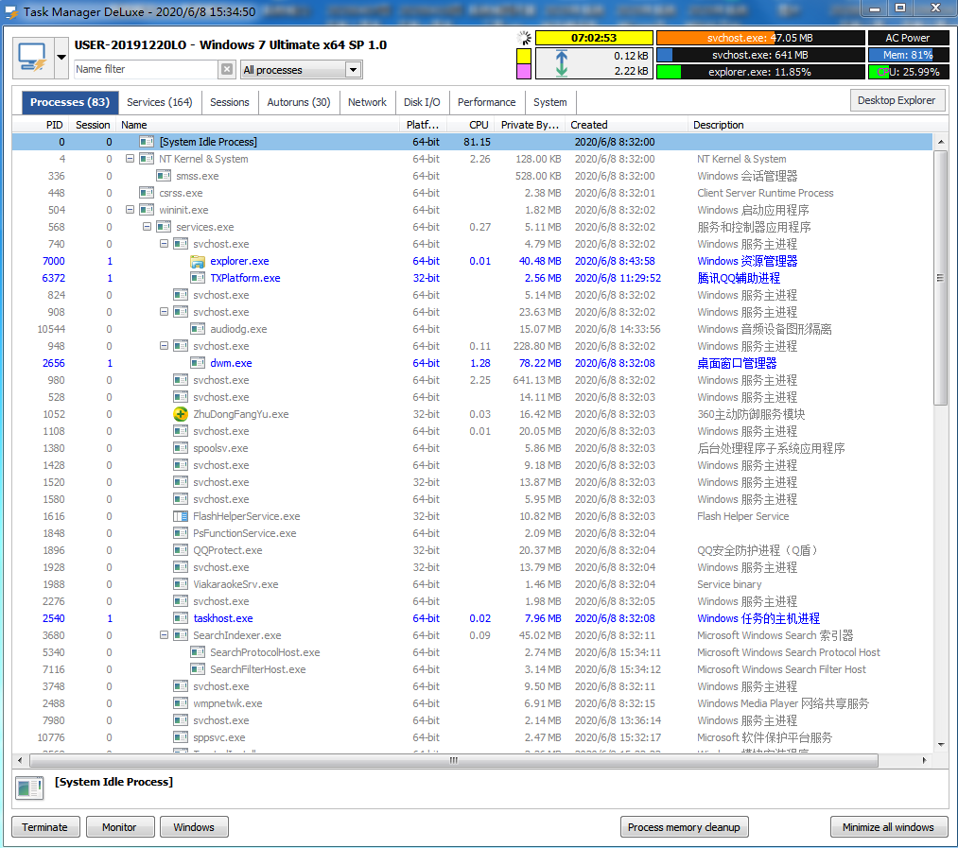Click the CPU: 25.99% indicator

pos(908,72)
